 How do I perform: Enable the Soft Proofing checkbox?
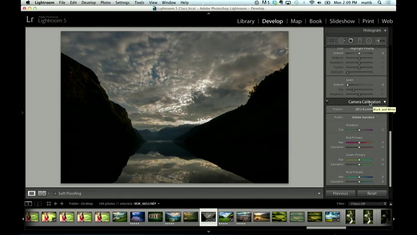click(55, 193)
